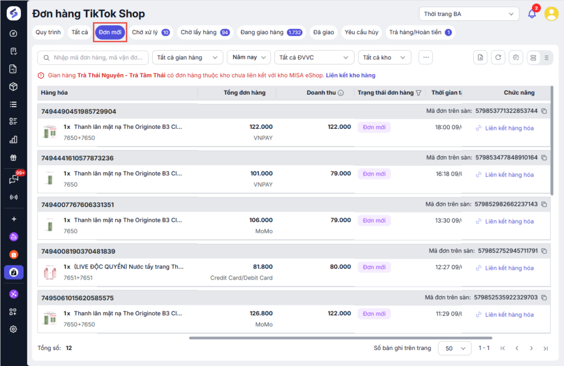Open table column settings gear icon
This screenshot has width=564, height=366.
516,57
